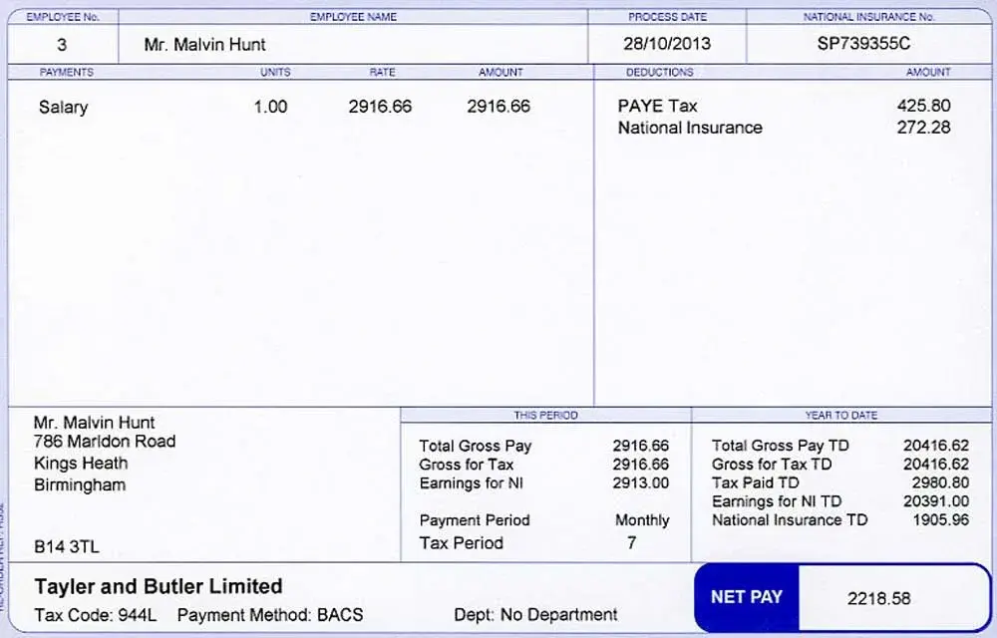This screenshot has height=638, width=997.
Task: Click address line 786 Marldon Road
Action: 105,441
